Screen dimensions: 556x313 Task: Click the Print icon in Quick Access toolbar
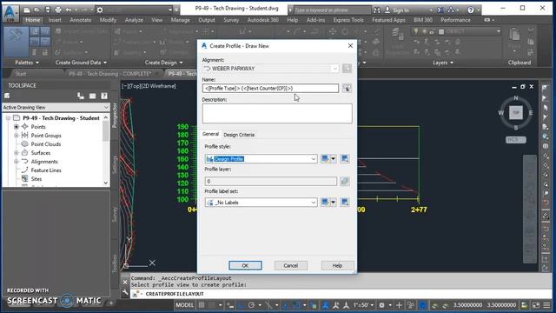58,10
